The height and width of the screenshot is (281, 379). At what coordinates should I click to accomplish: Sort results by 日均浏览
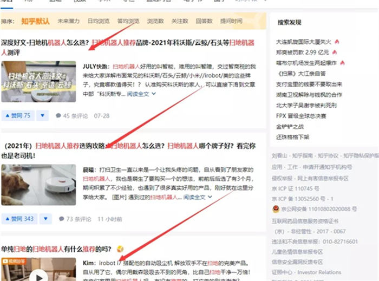click(99, 22)
